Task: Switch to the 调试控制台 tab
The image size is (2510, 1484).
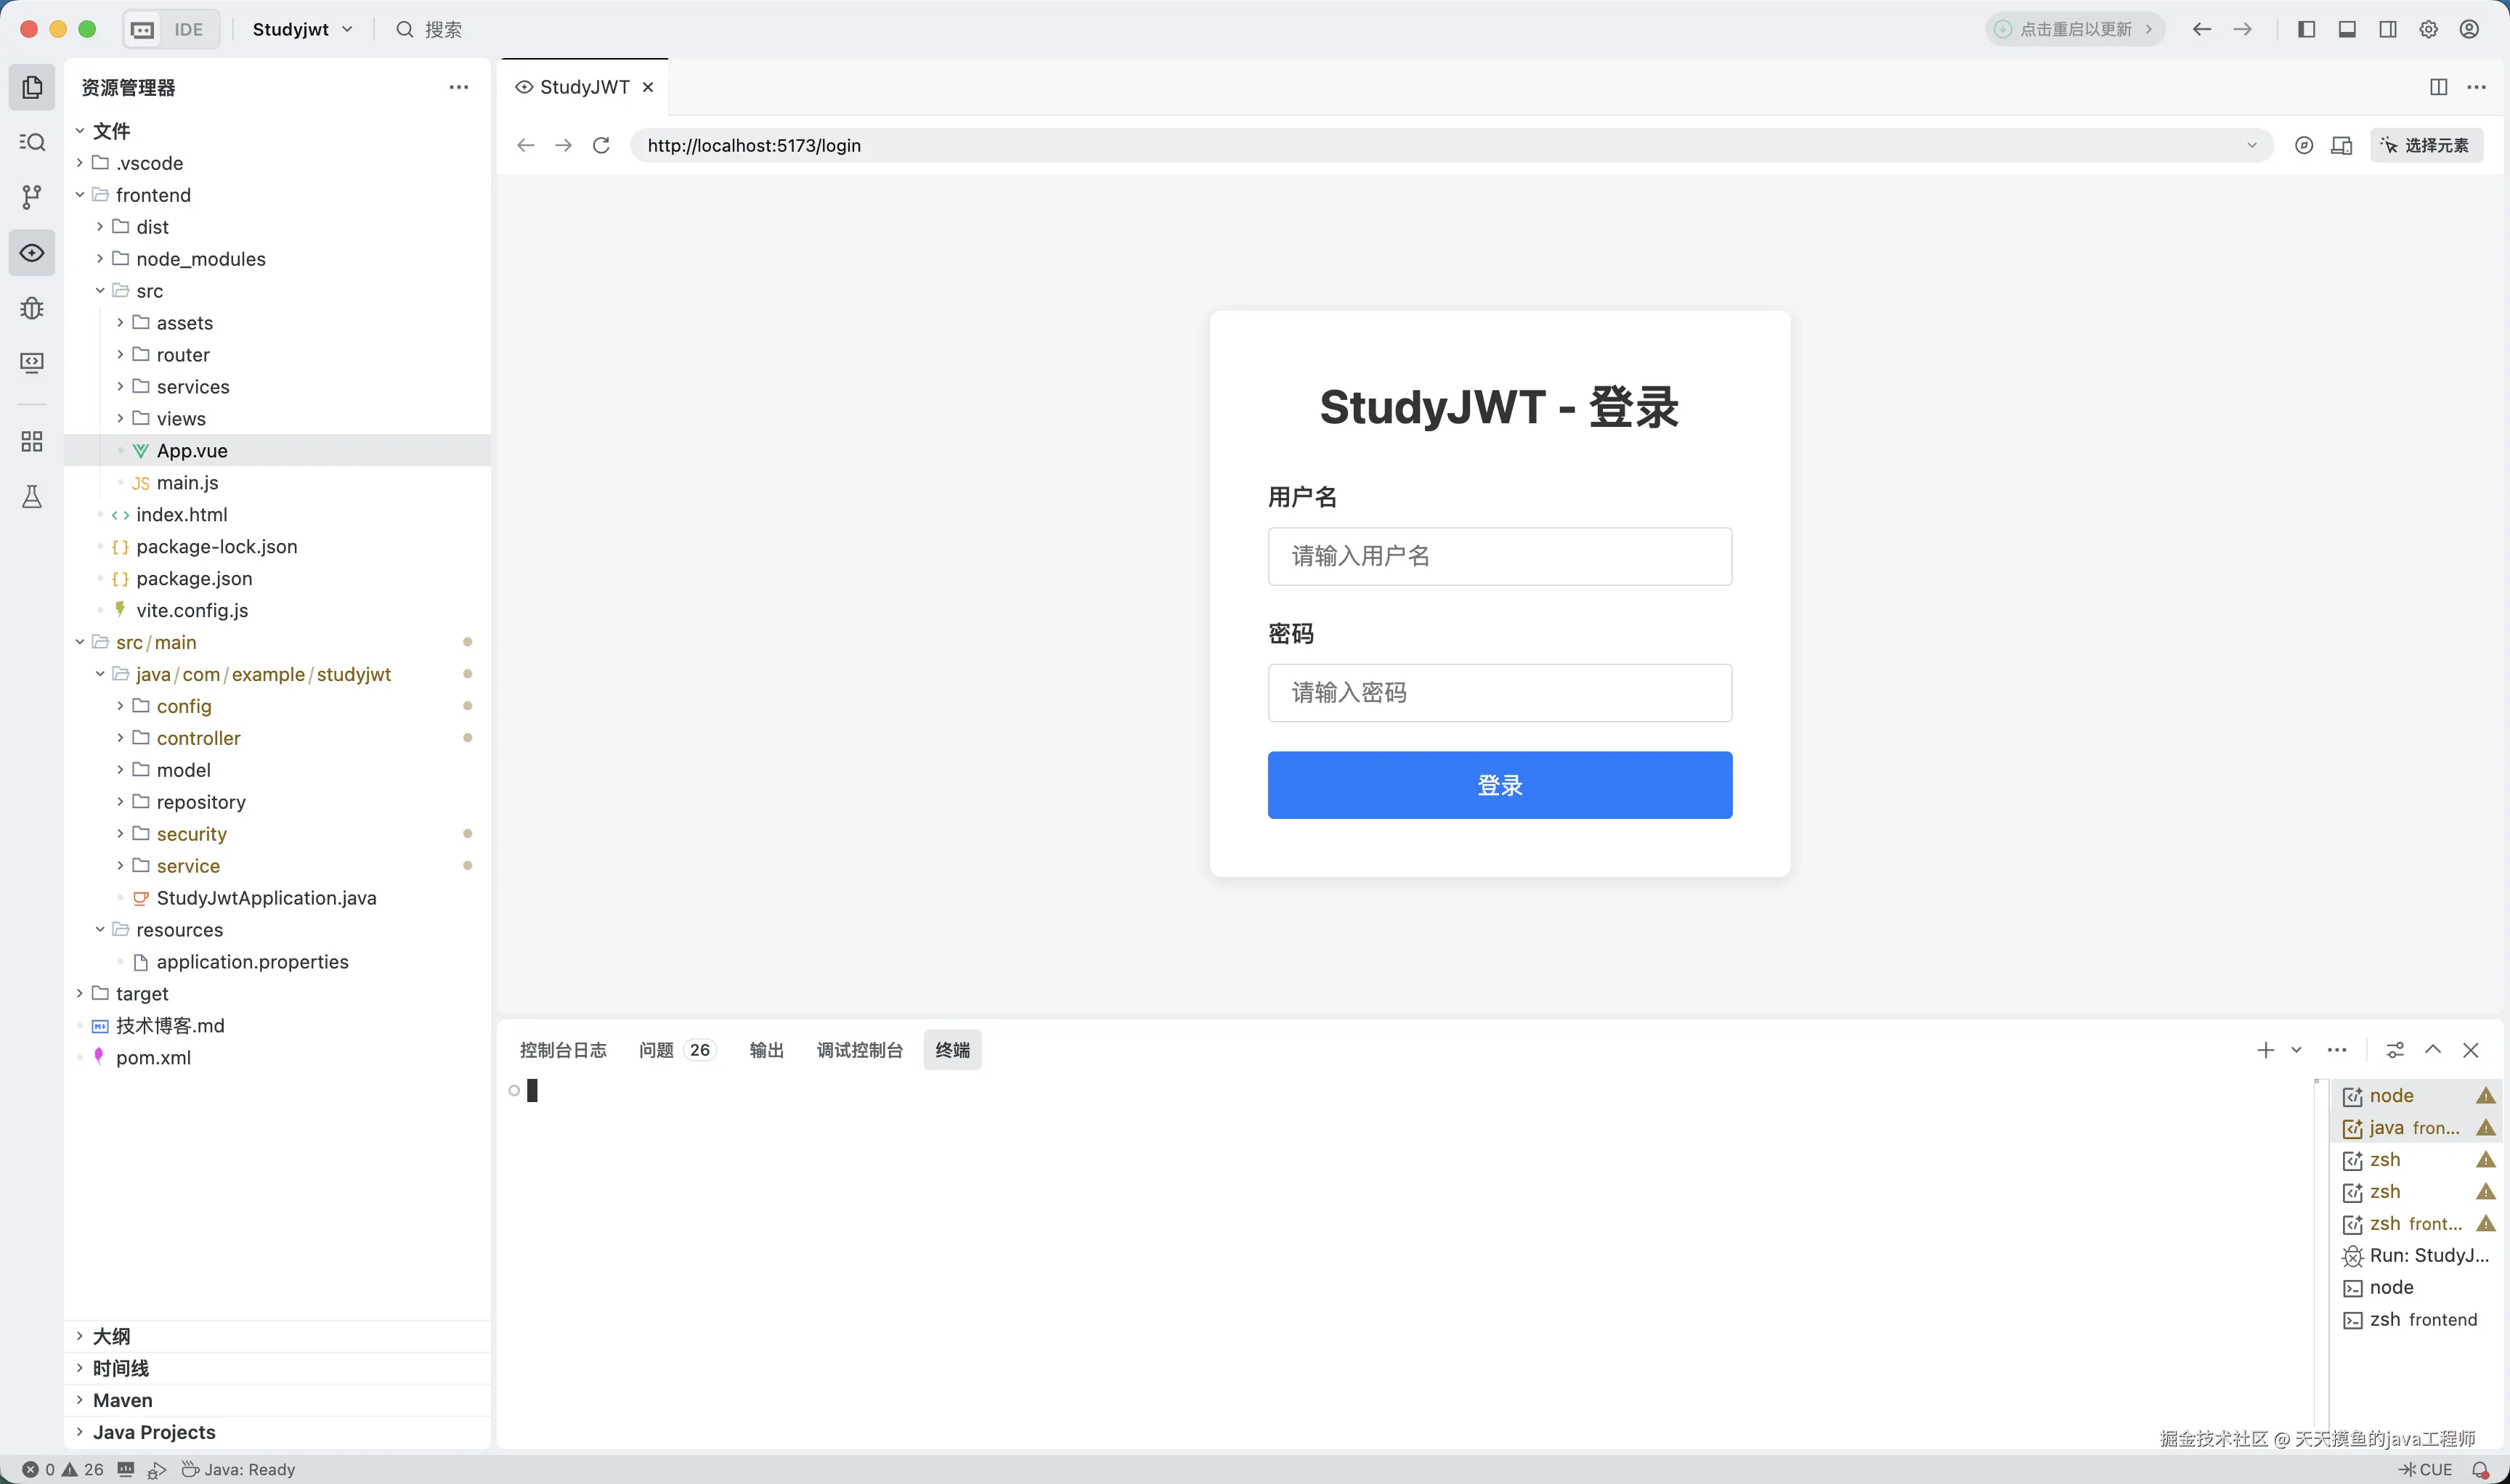Action: pos(859,1050)
